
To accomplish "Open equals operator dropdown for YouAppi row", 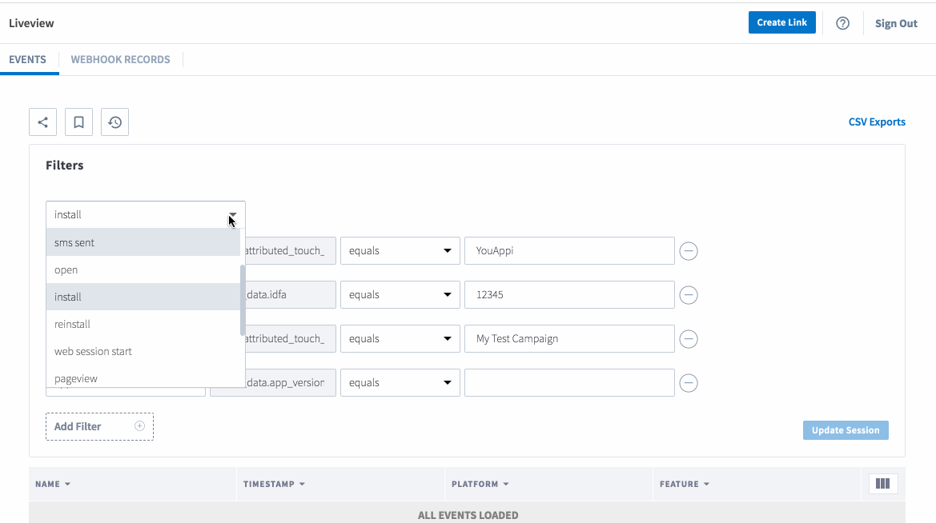I will (400, 251).
